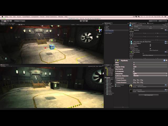Click the Rigidbody component icon
The height and width of the screenshot is (126, 168).
click(x=118, y=60)
